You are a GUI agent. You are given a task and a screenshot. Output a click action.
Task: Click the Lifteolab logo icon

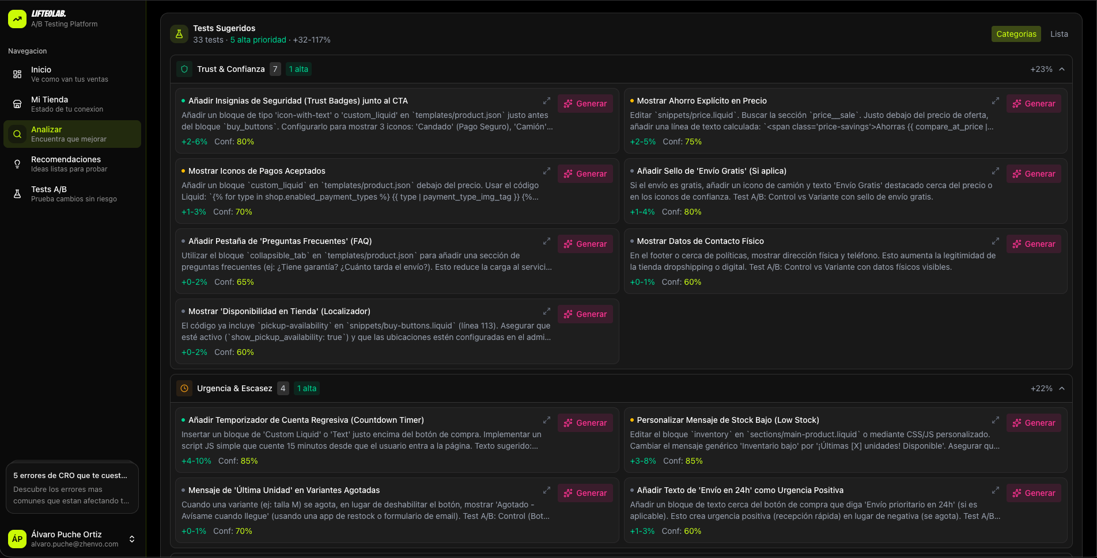17,18
